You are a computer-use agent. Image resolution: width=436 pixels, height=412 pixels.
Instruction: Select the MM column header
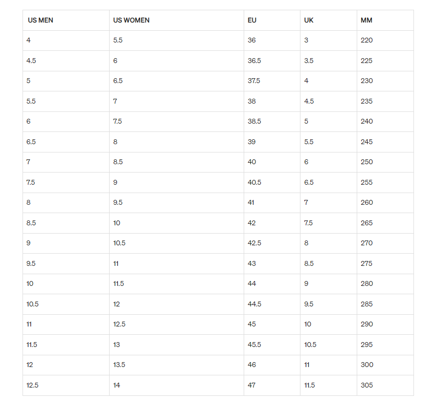367,21
